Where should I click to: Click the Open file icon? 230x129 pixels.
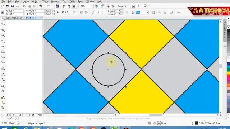[x=7, y=6]
